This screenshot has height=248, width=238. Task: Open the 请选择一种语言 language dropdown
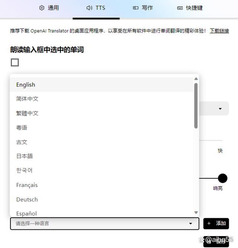(x=104, y=223)
